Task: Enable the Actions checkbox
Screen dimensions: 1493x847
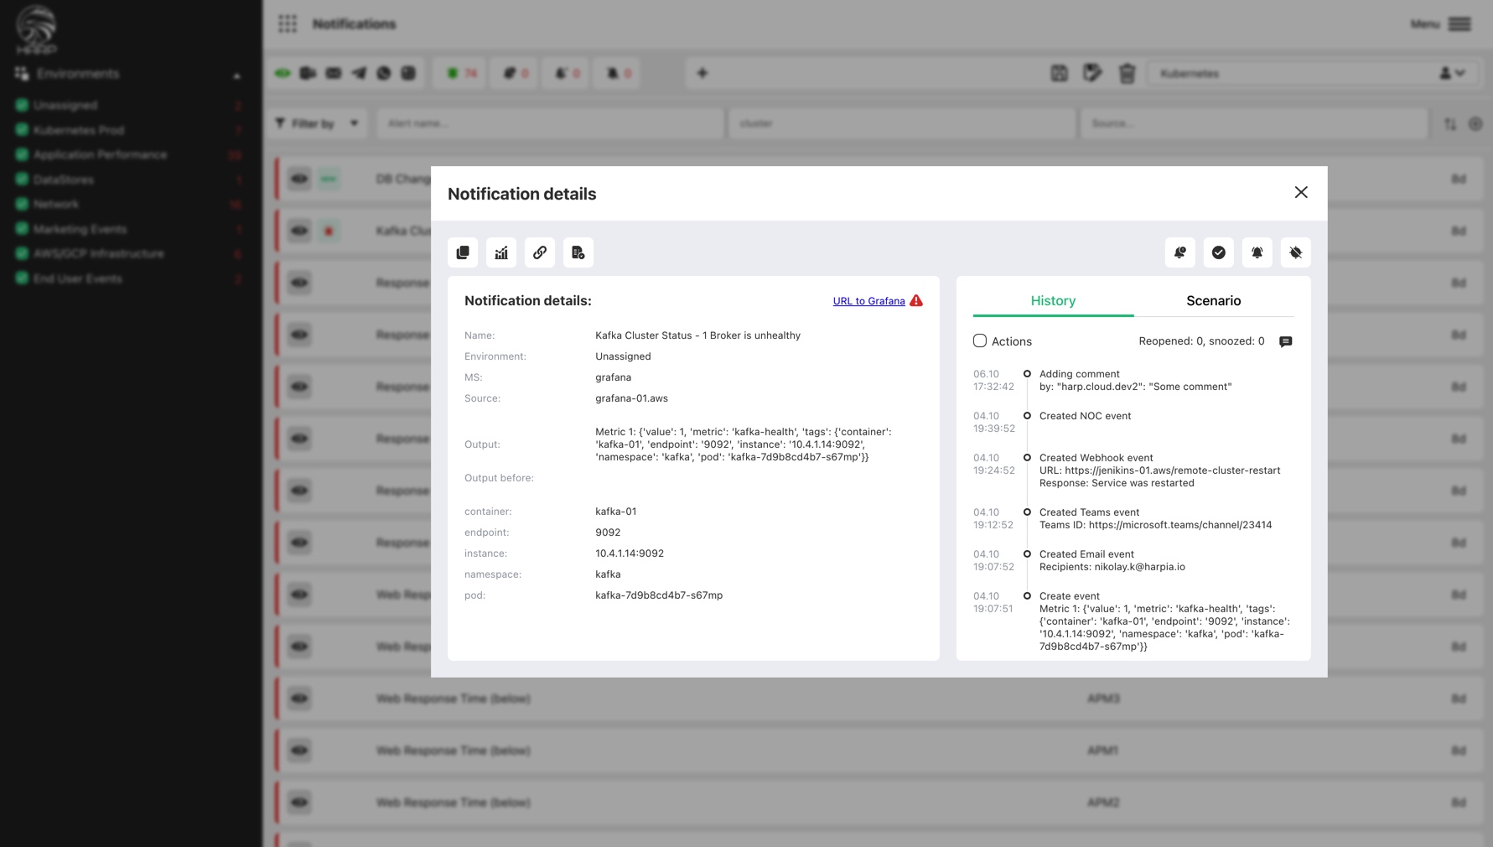Action: (x=980, y=341)
